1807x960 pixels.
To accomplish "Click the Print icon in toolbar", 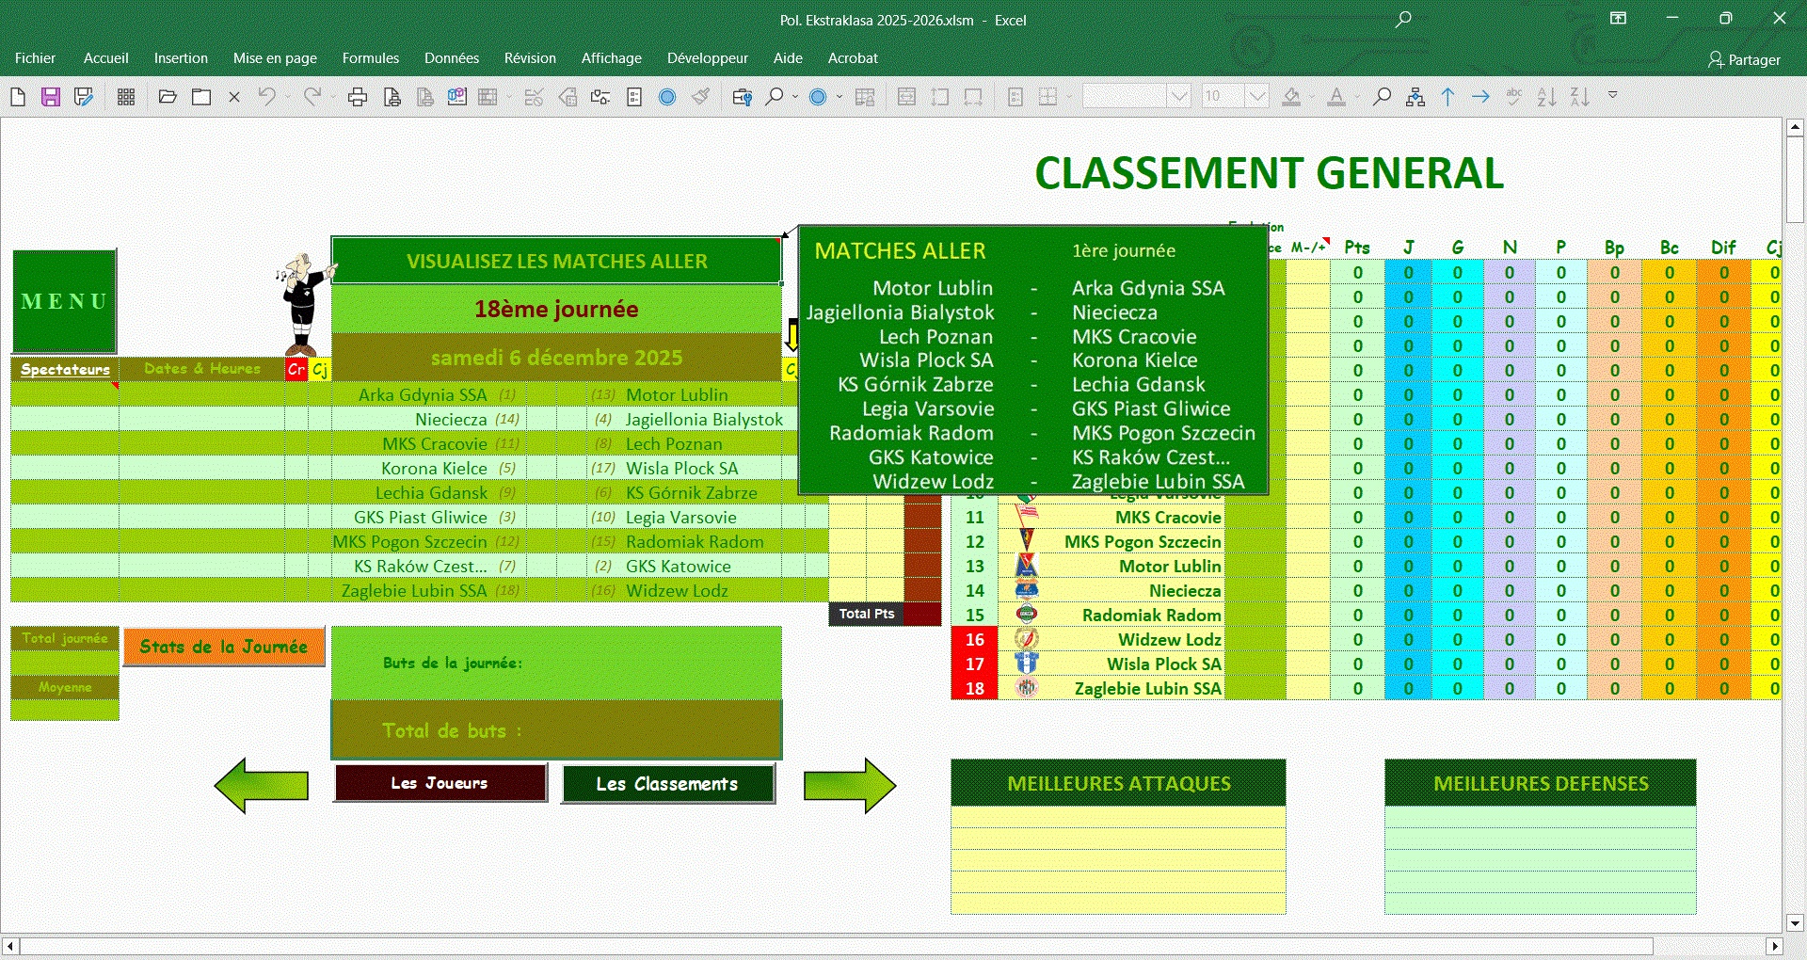I will [358, 97].
